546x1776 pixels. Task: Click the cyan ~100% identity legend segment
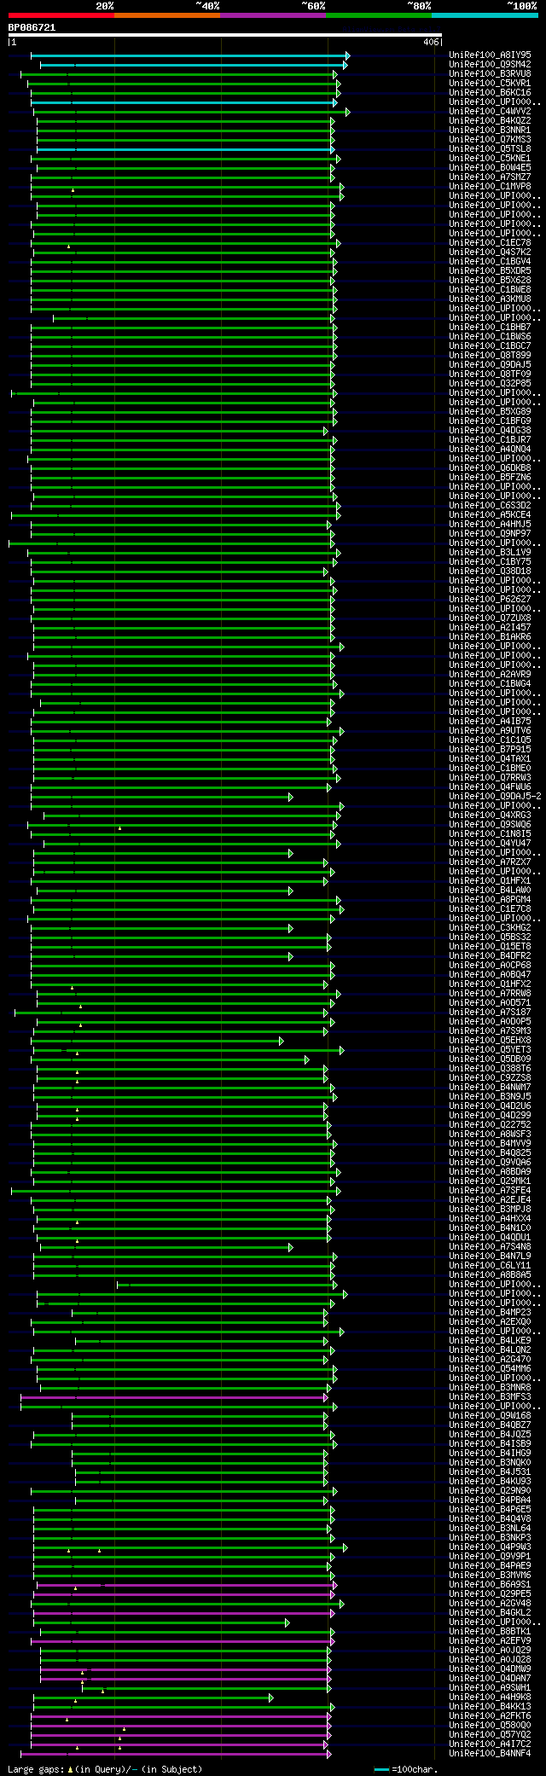pos(485,15)
